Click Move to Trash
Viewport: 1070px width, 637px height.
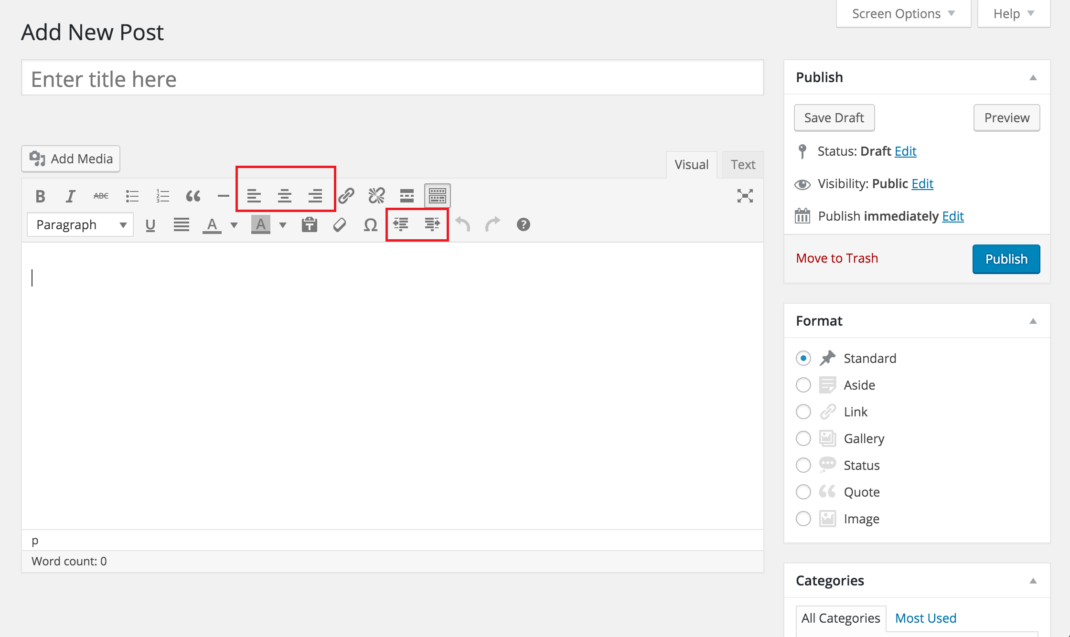(x=837, y=258)
